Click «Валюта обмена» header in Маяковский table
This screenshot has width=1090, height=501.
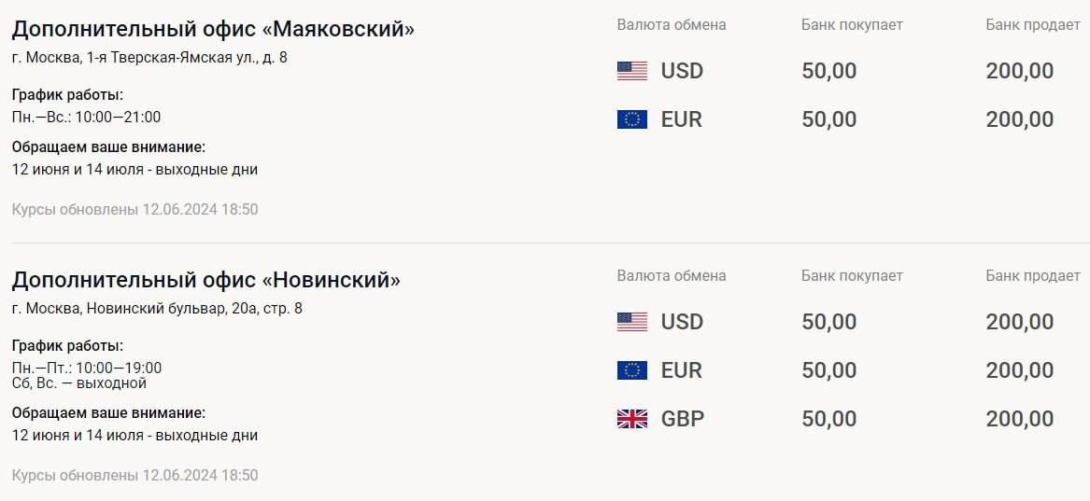tap(671, 25)
